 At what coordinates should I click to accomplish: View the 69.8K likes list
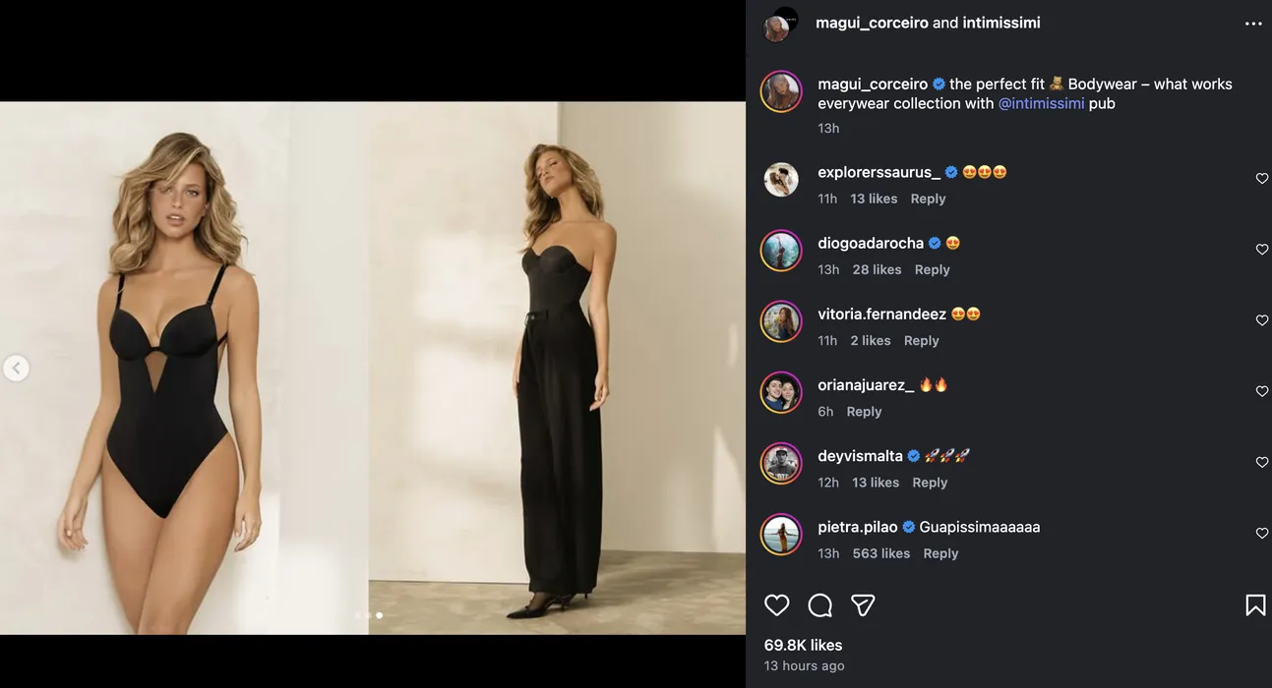(803, 645)
